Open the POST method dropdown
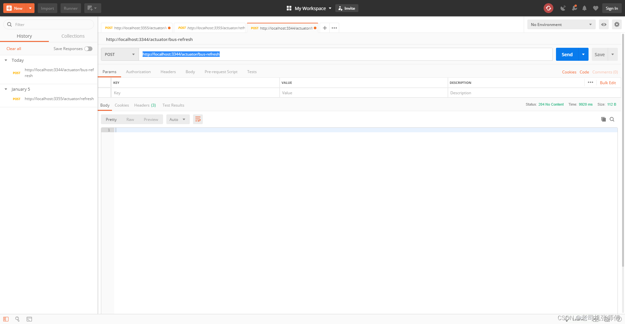625x324 pixels. 120,54
